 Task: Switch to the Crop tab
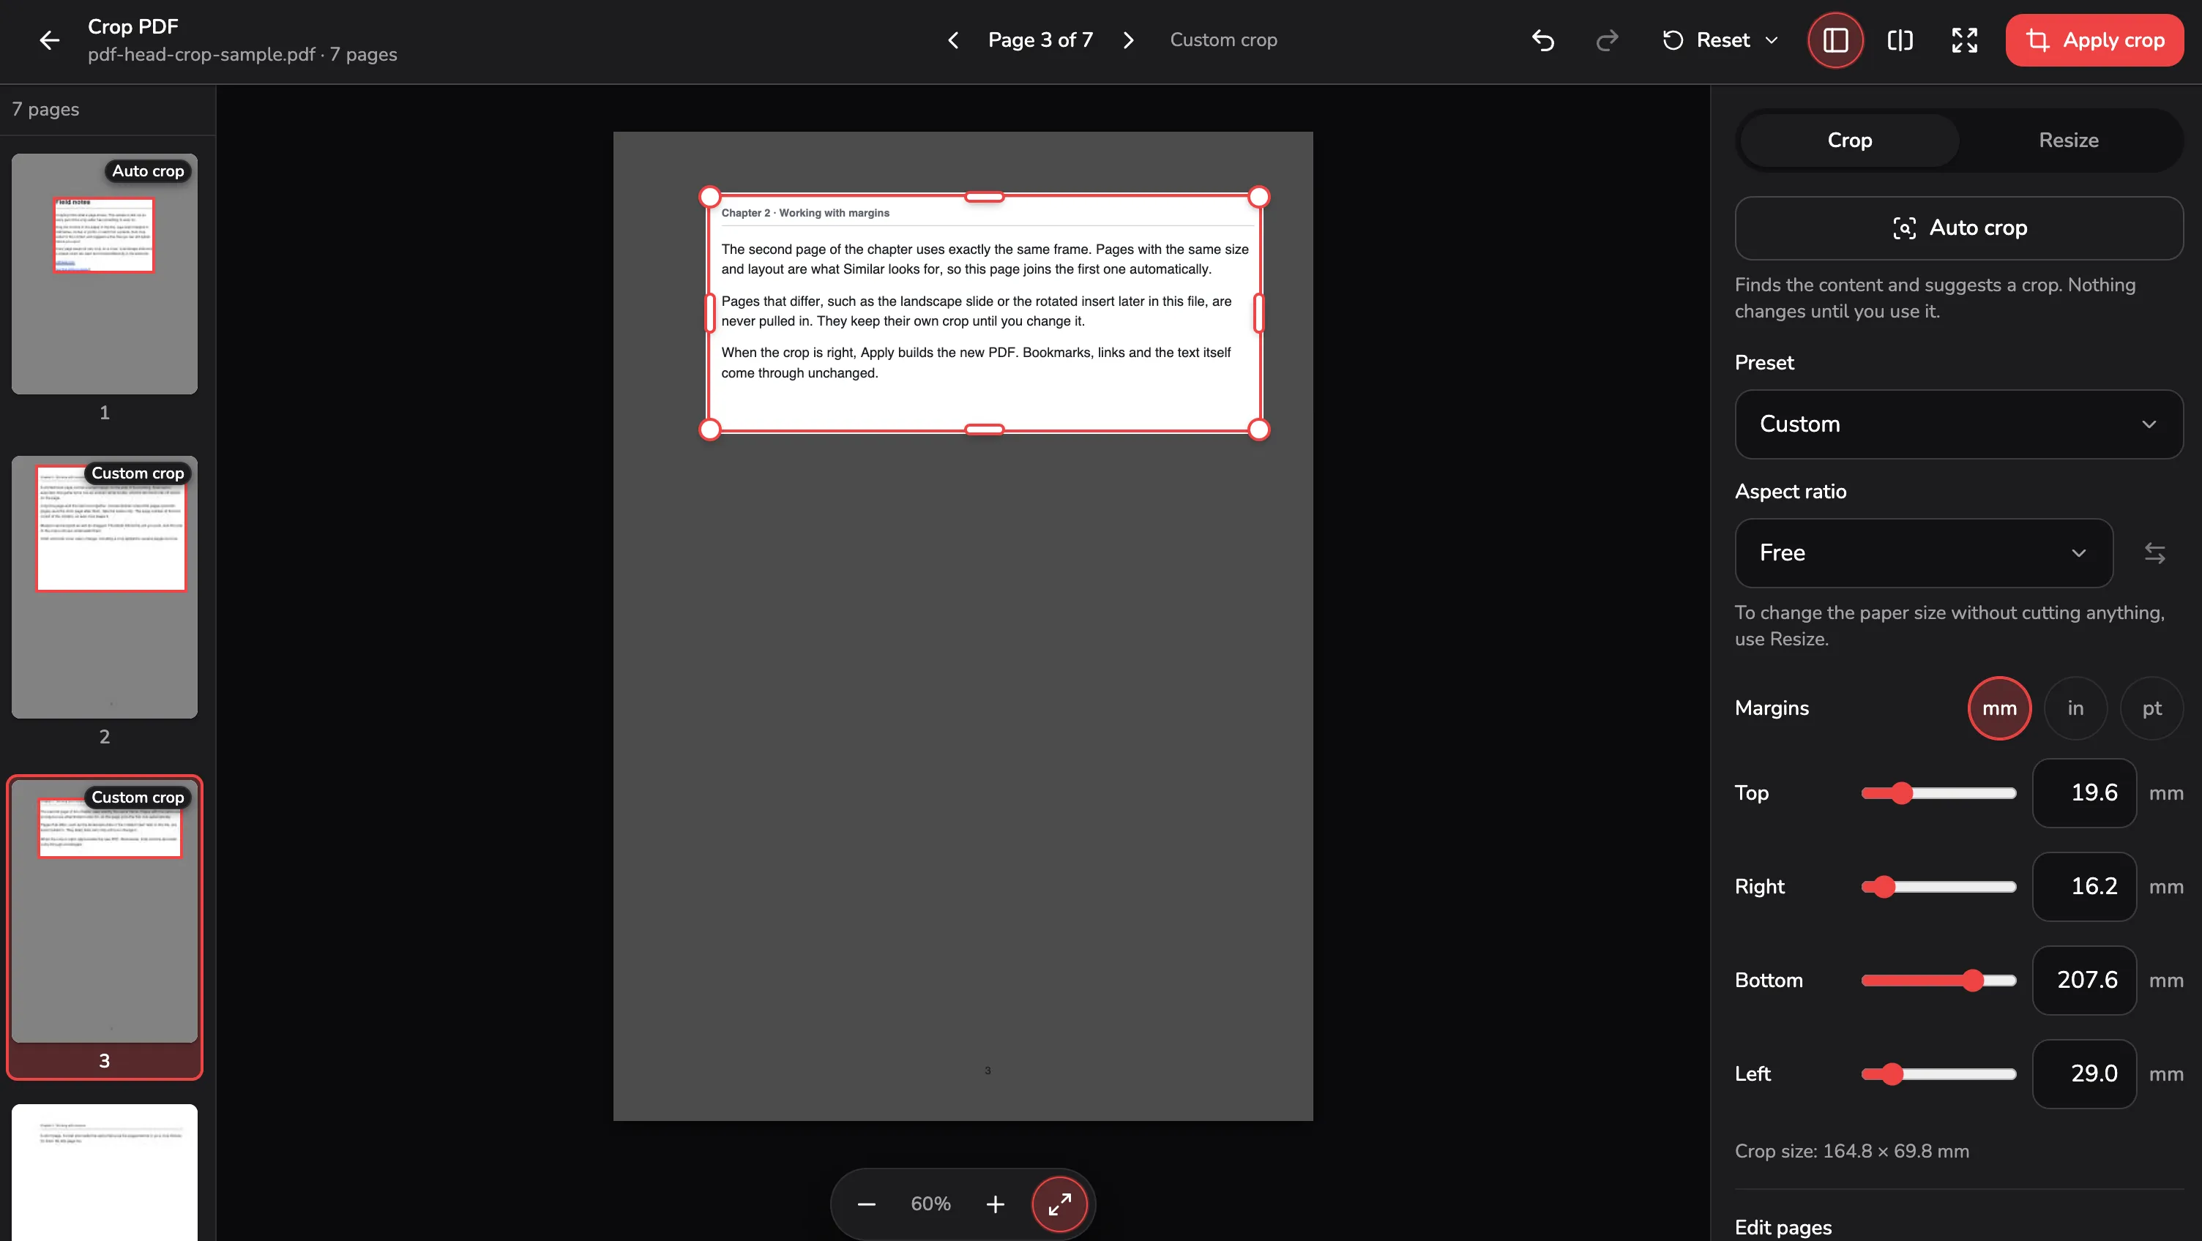[x=1849, y=140]
